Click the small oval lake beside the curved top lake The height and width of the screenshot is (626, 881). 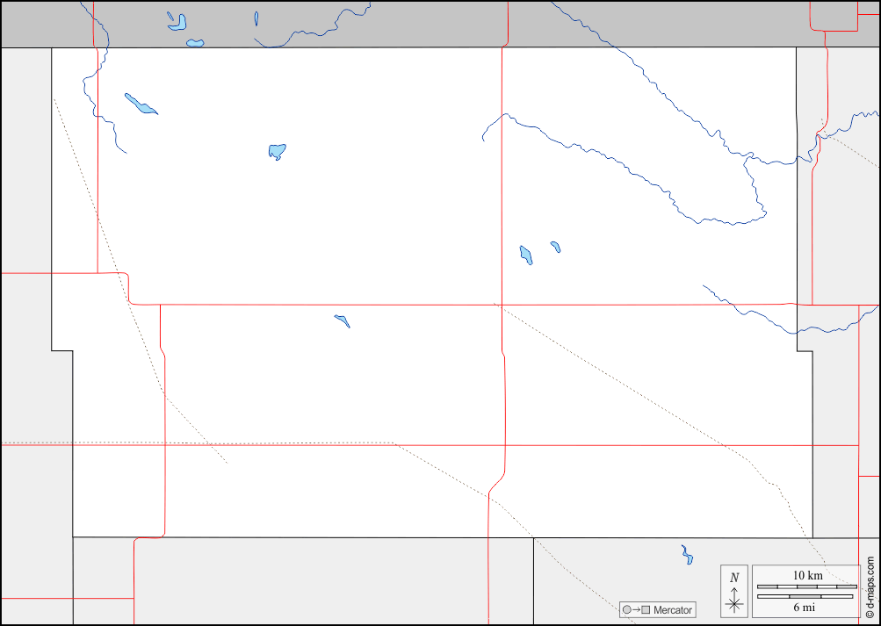coord(194,42)
